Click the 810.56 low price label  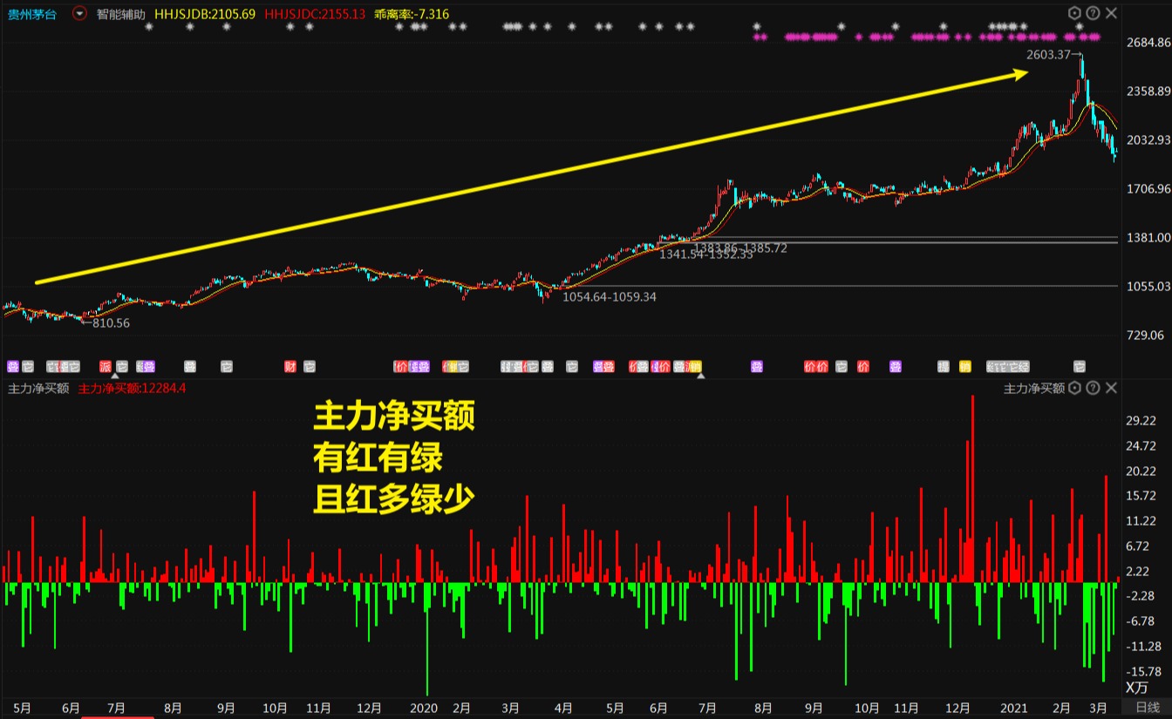111,323
